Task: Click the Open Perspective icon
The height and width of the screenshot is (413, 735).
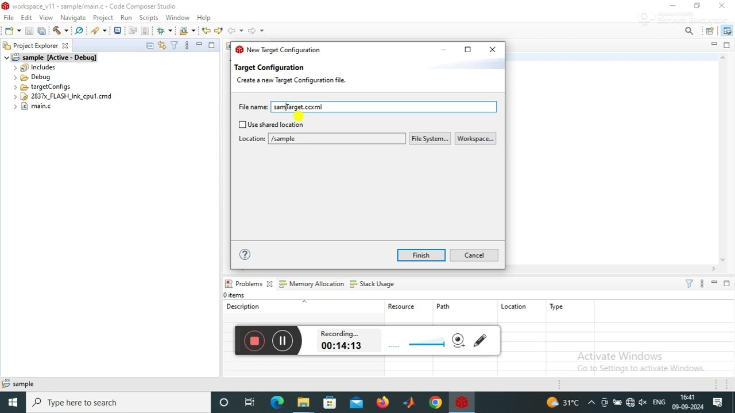Action: [x=710, y=31]
